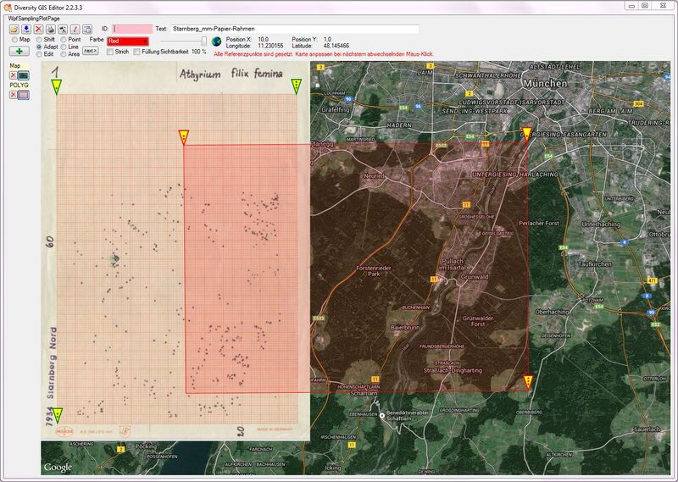Viewport: 678px width, 482px height.
Task: Click the Straßlach-Dingharting map label
Action: [453, 370]
